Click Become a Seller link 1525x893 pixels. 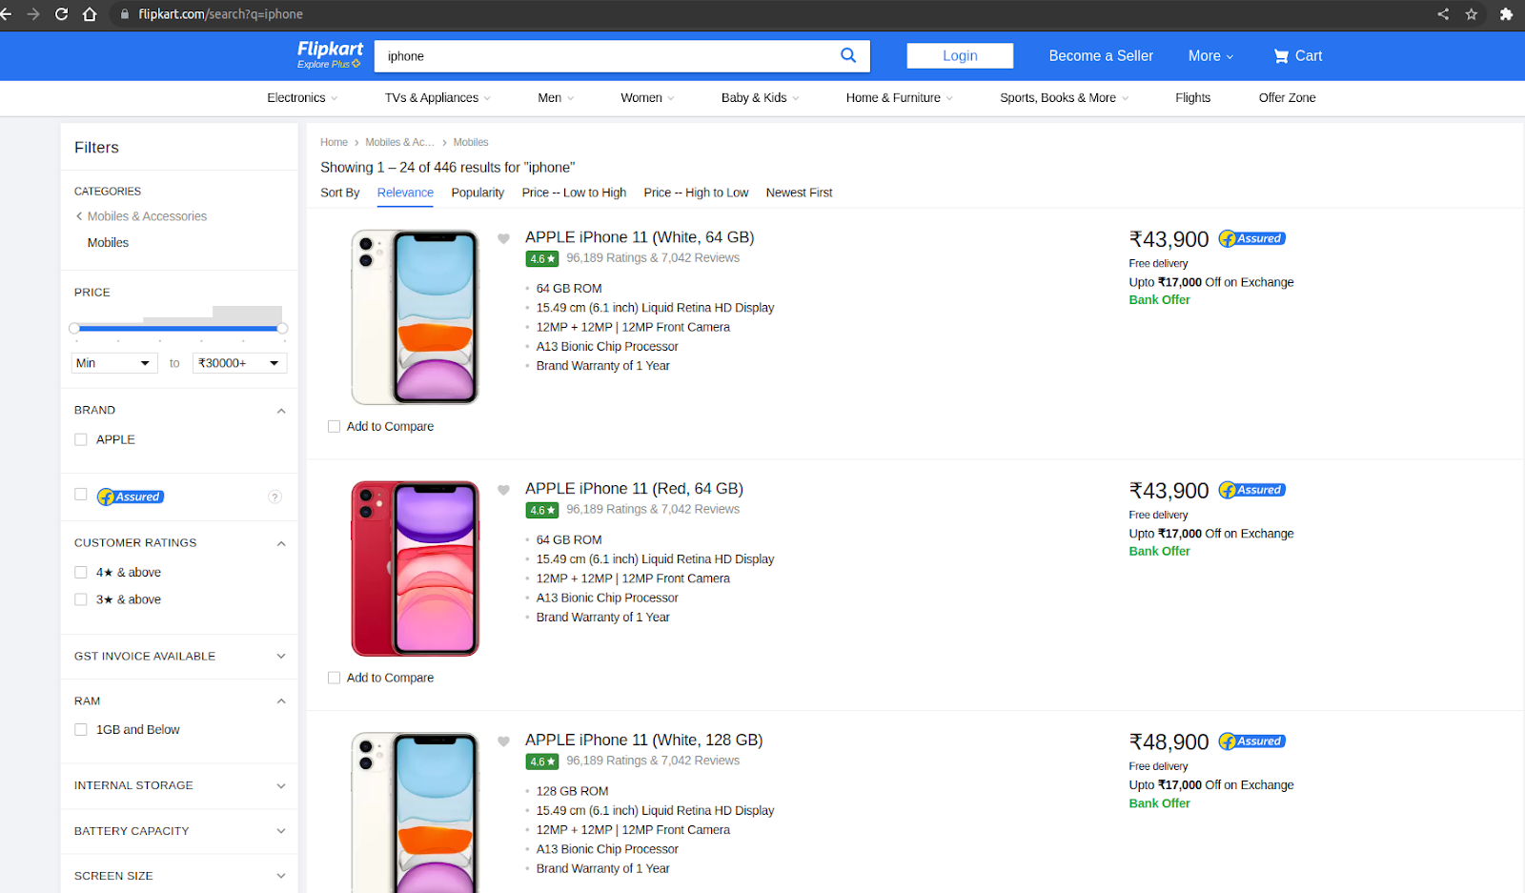pos(1101,56)
